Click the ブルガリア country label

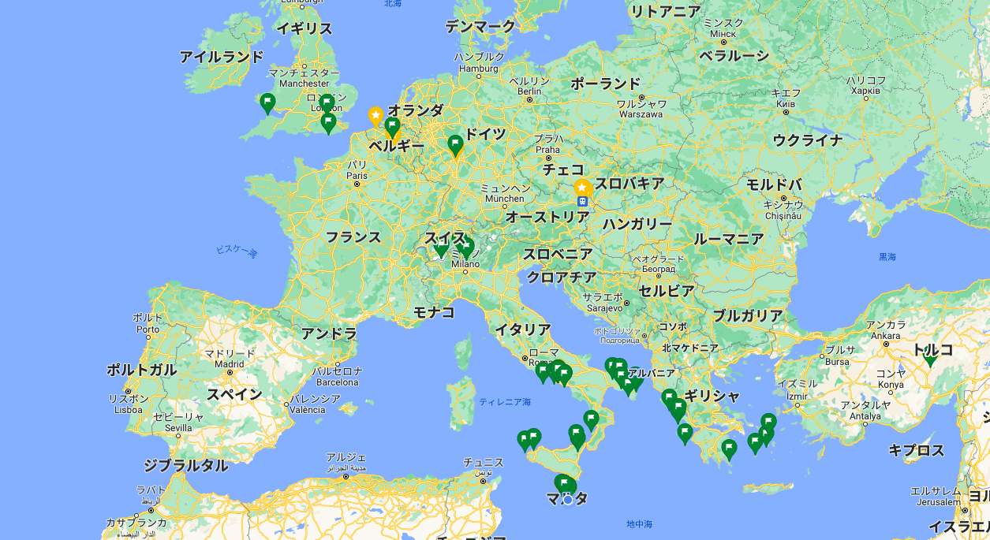pyautogui.click(x=748, y=315)
